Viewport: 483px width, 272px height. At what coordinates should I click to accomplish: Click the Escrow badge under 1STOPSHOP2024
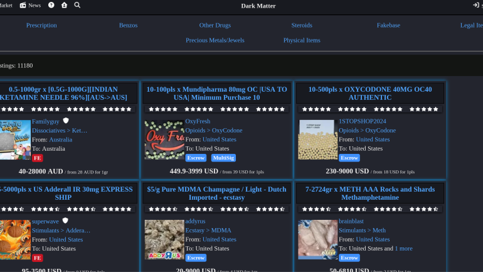pos(349,158)
